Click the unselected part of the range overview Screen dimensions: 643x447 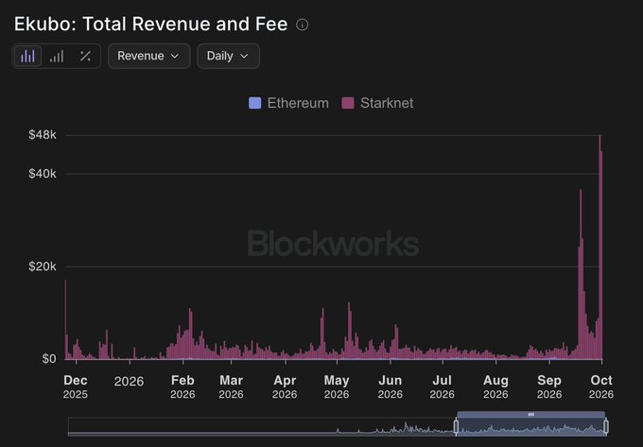[x=262, y=426]
